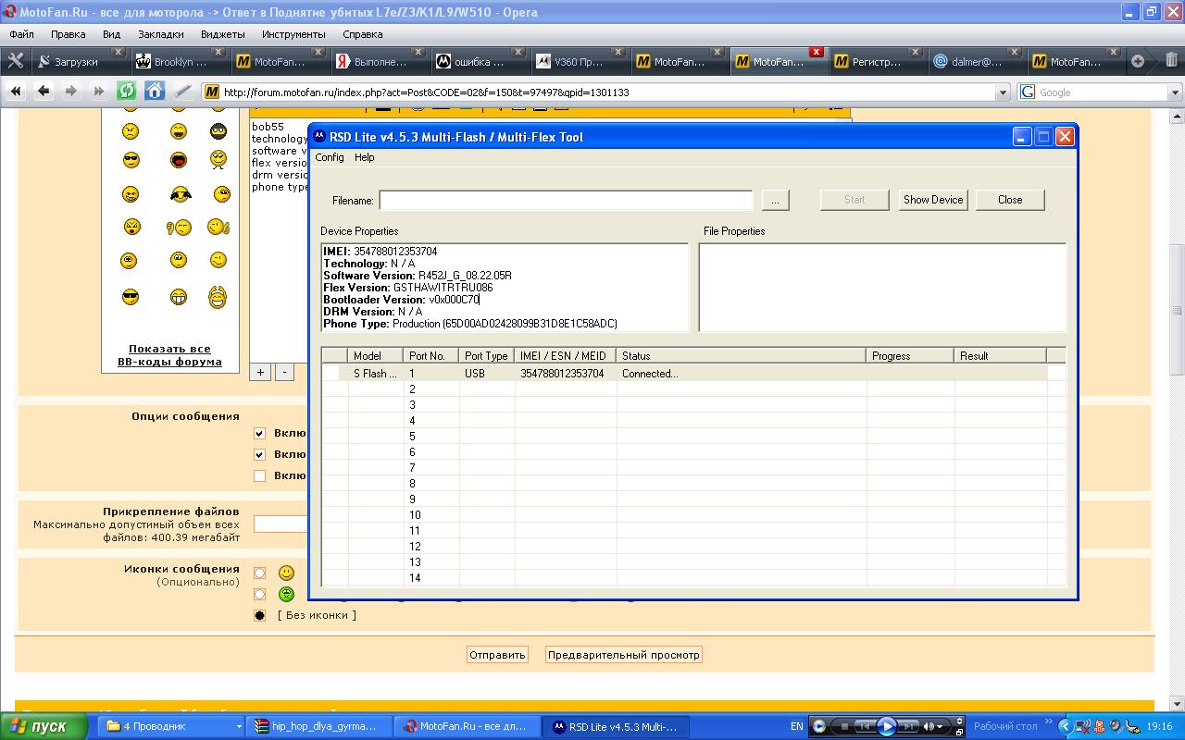Toggle row 1 checkbox in RSD Lite device list
This screenshot has width=1185, height=740.
[x=331, y=374]
